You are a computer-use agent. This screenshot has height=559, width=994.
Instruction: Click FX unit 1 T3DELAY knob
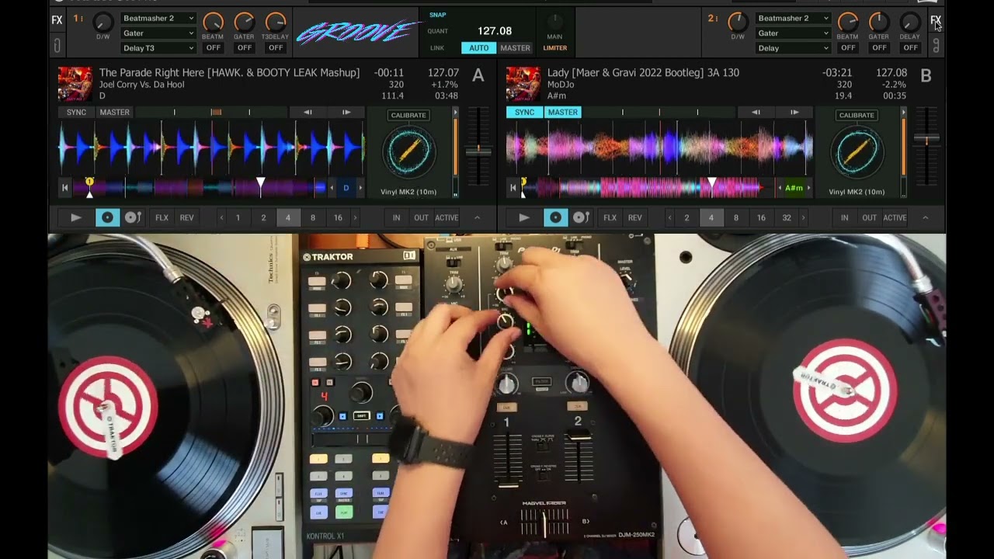[x=275, y=22]
